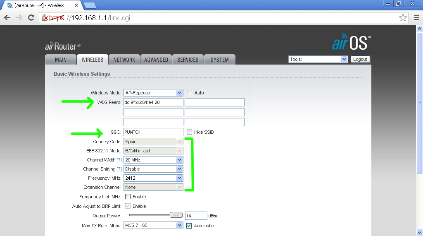The image size is (423, 236).
Task: Click the Basic Wireless Settings heading
Action: [82, 74]
